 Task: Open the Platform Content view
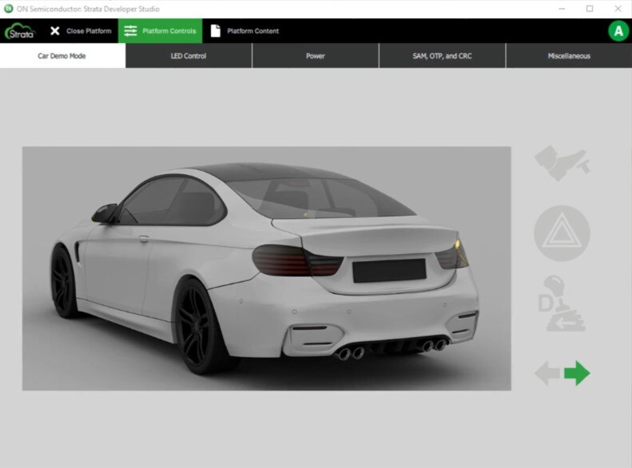245,31
